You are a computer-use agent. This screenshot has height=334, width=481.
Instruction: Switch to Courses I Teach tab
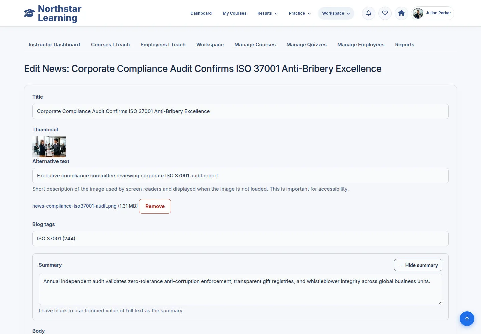110,45
